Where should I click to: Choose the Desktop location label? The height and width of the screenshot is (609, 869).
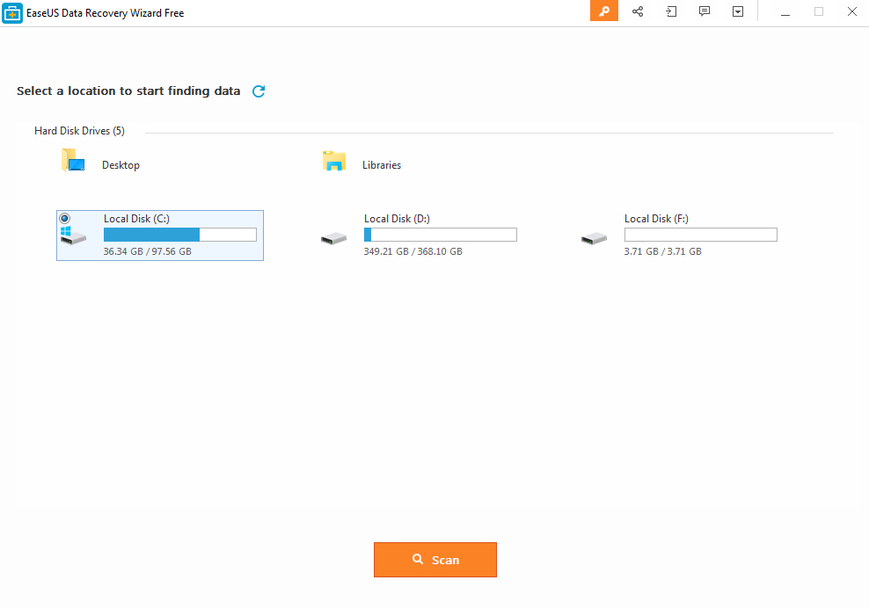120,165
